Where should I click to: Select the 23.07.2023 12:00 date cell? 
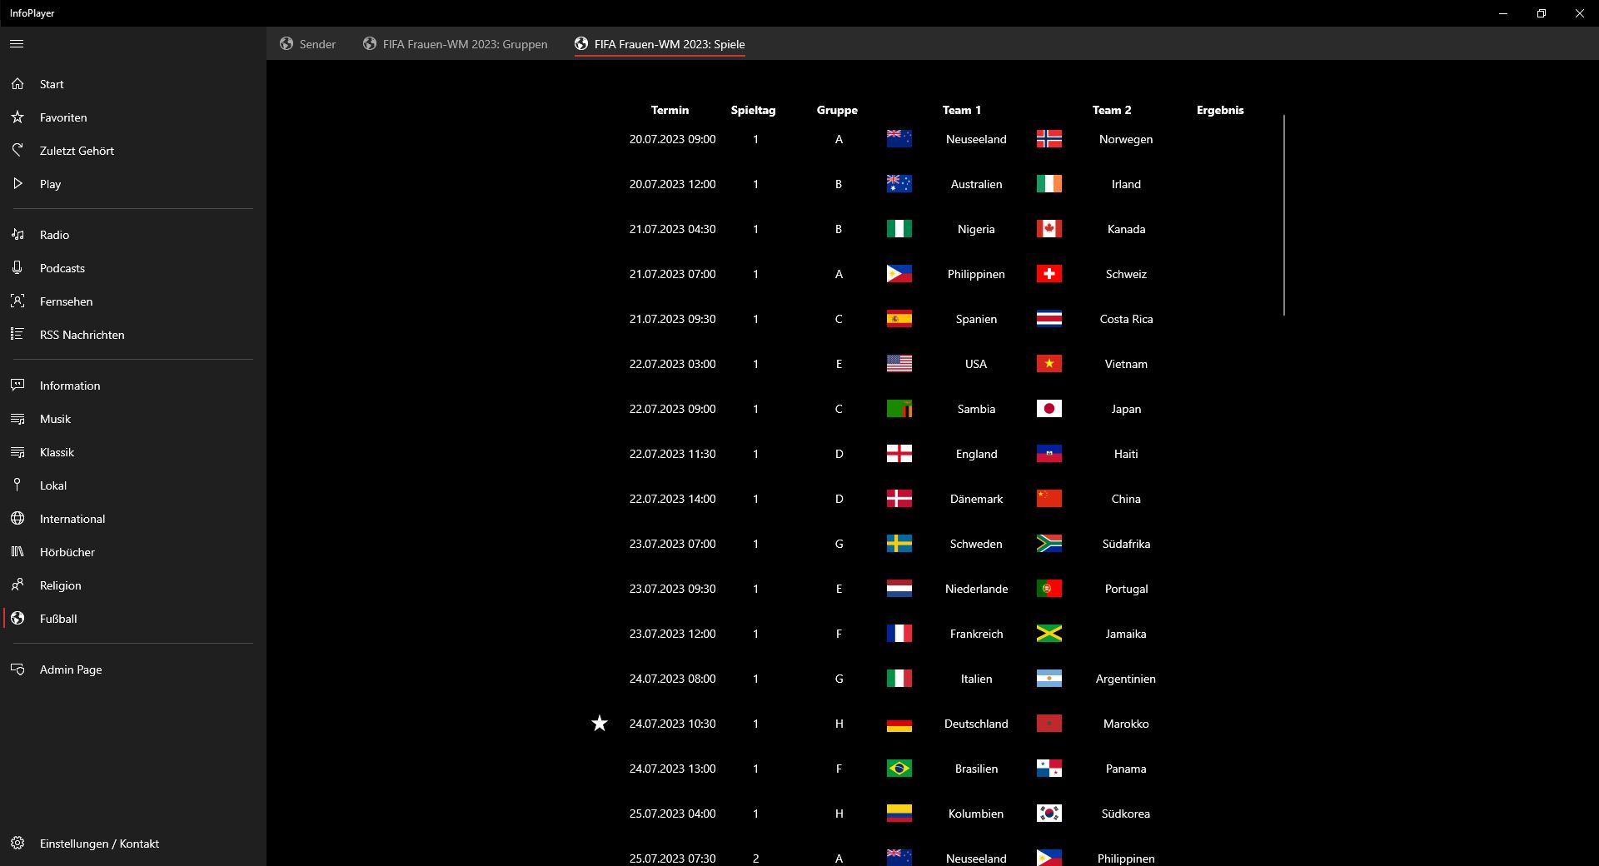click(x=672, y=634)
